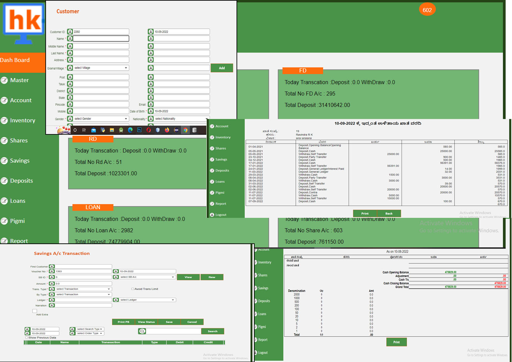512x362 pixels.
Task: Click the Pigmi icon in main sidebar
Action: click(x=4, y=221)
